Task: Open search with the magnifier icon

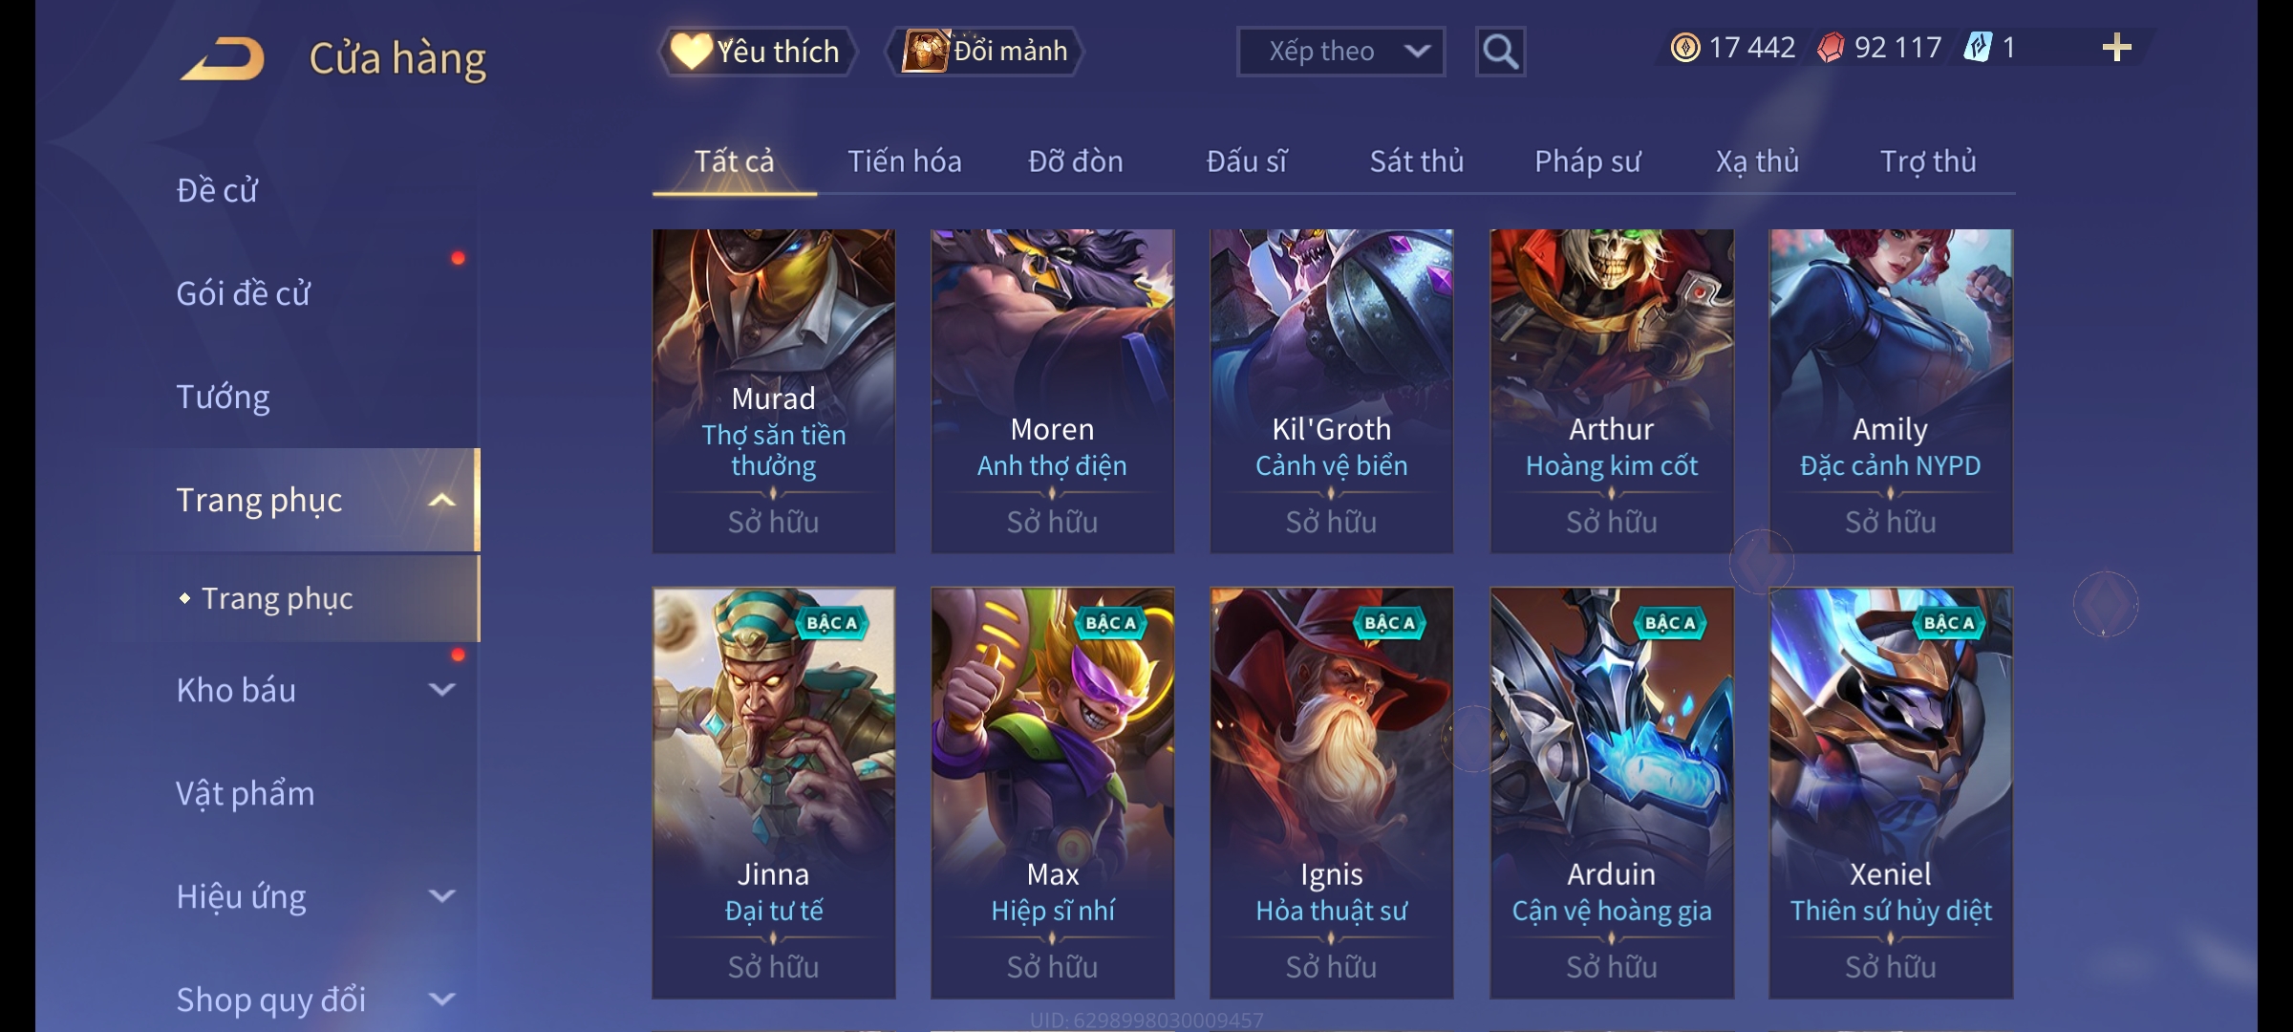Action: point(1500,52)
